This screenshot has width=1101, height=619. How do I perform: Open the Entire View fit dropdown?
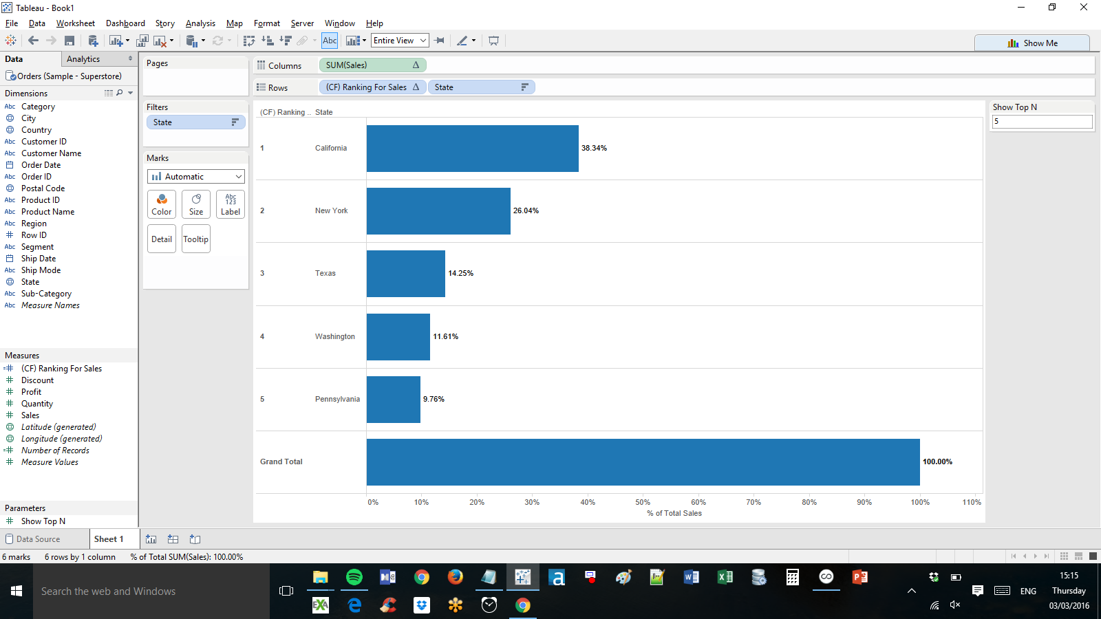pyautogui.click(x=400, y=41)
